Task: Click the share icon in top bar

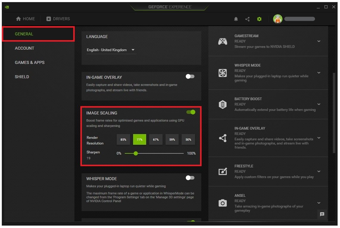Action: pos(247,19)
